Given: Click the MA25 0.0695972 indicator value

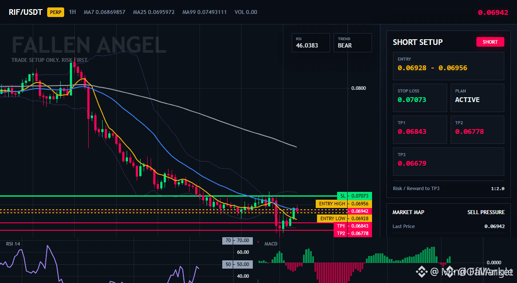Looking at the screenshot, I should (x=154, y=12).
